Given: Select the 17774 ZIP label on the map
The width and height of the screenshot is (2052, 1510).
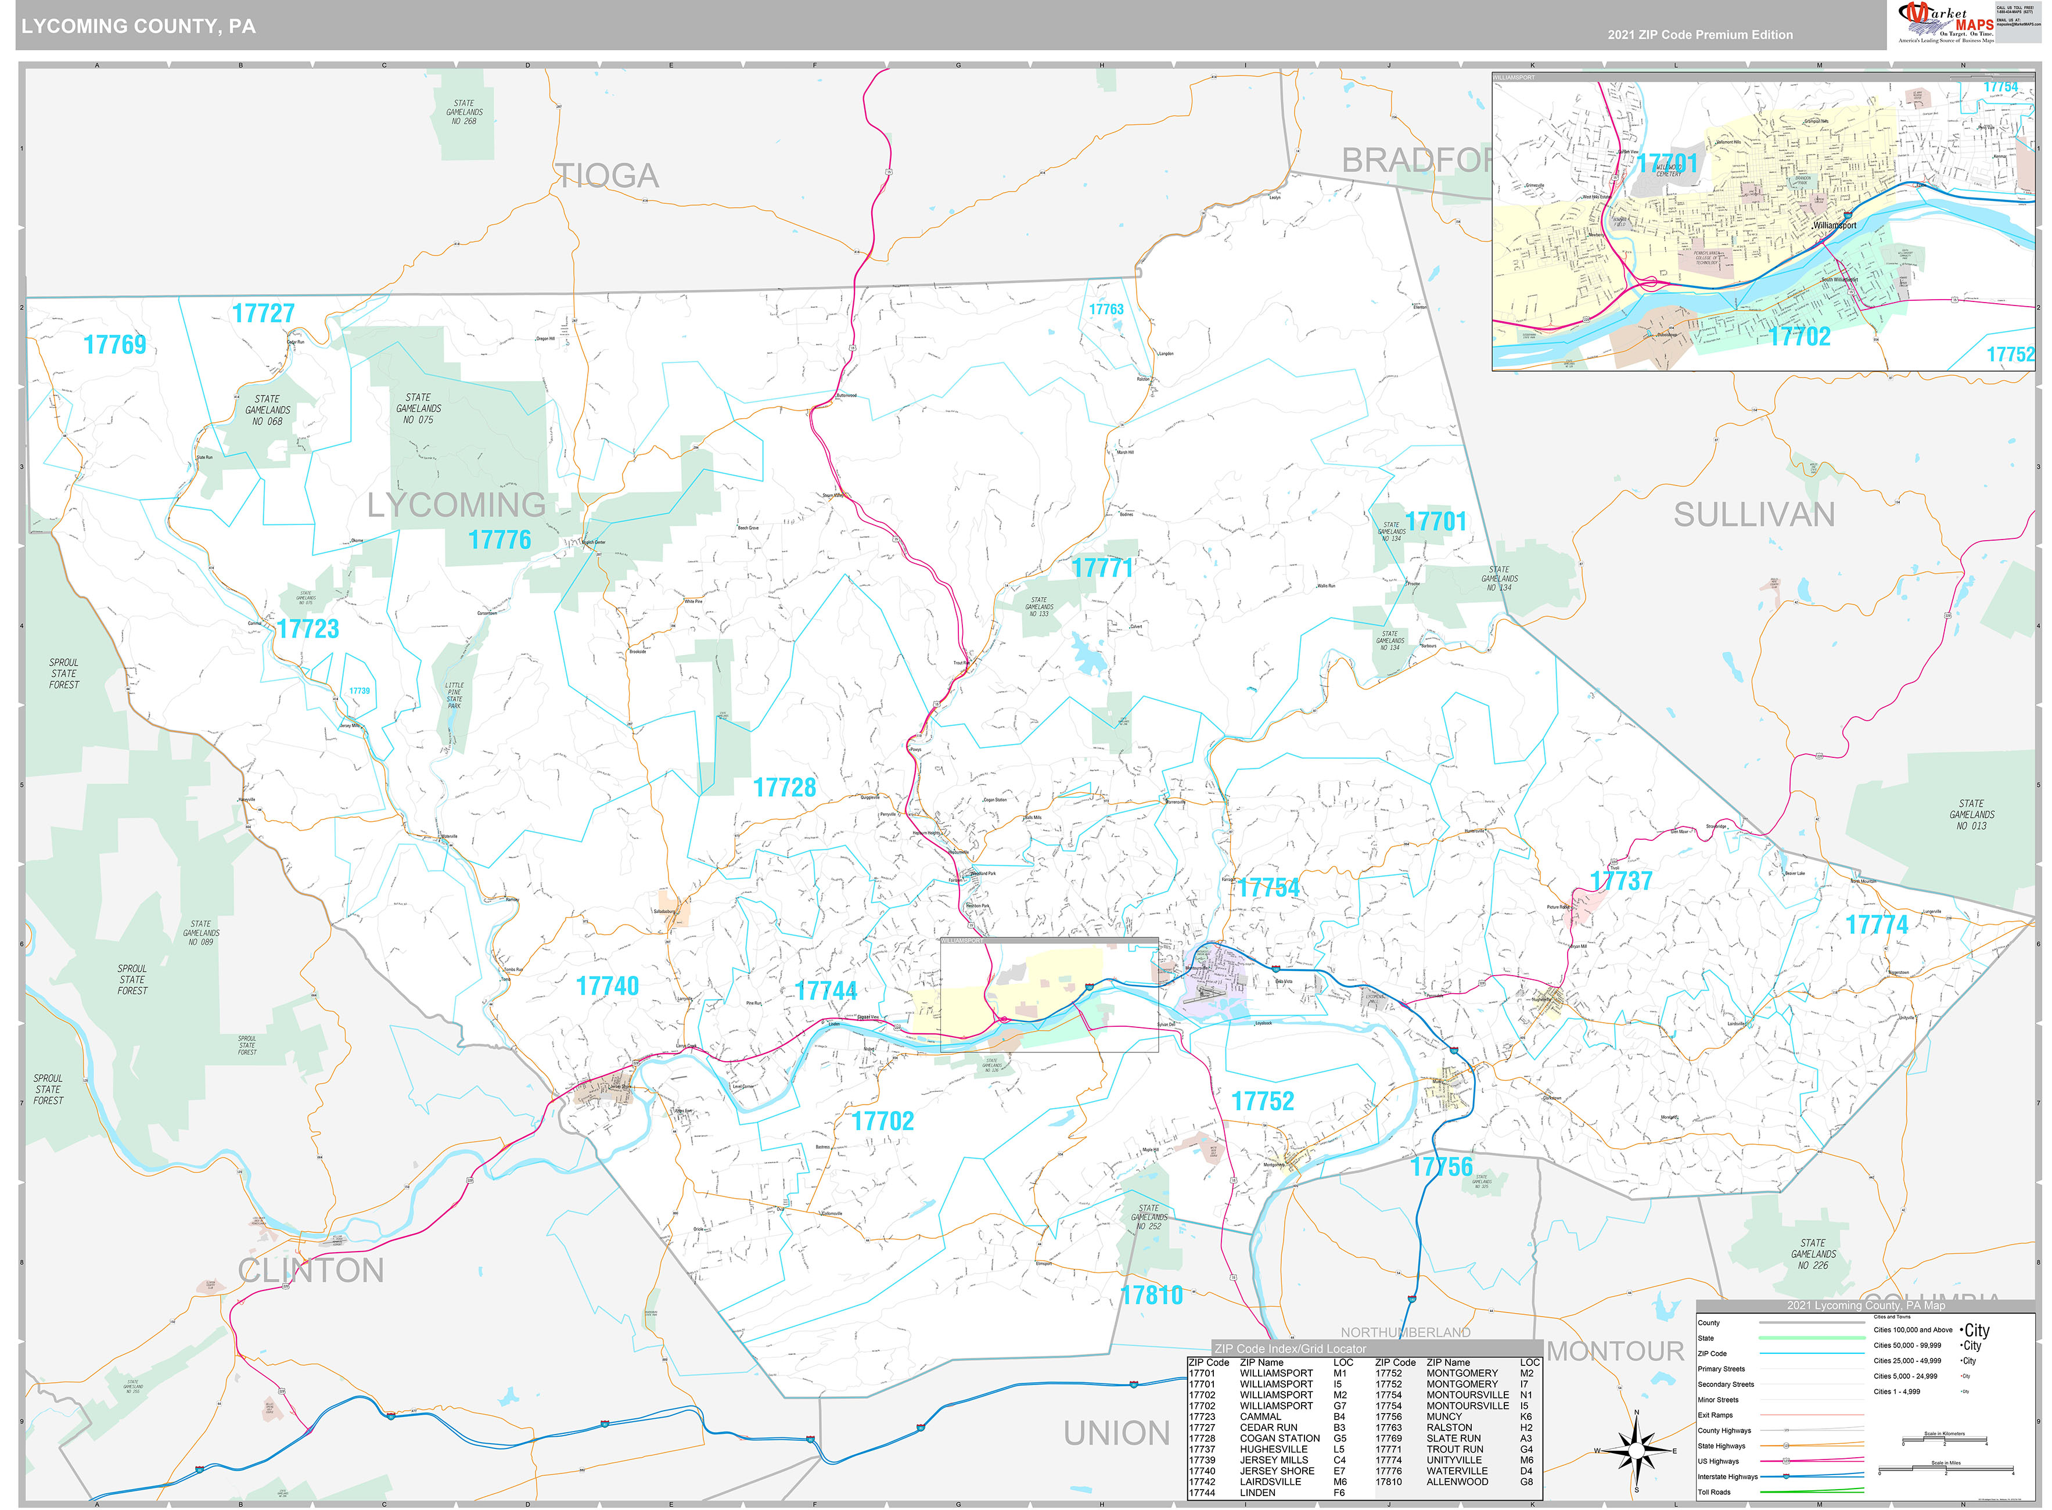Looking at the screenshot, I should pyautogui.click(x=1877, y=925).
